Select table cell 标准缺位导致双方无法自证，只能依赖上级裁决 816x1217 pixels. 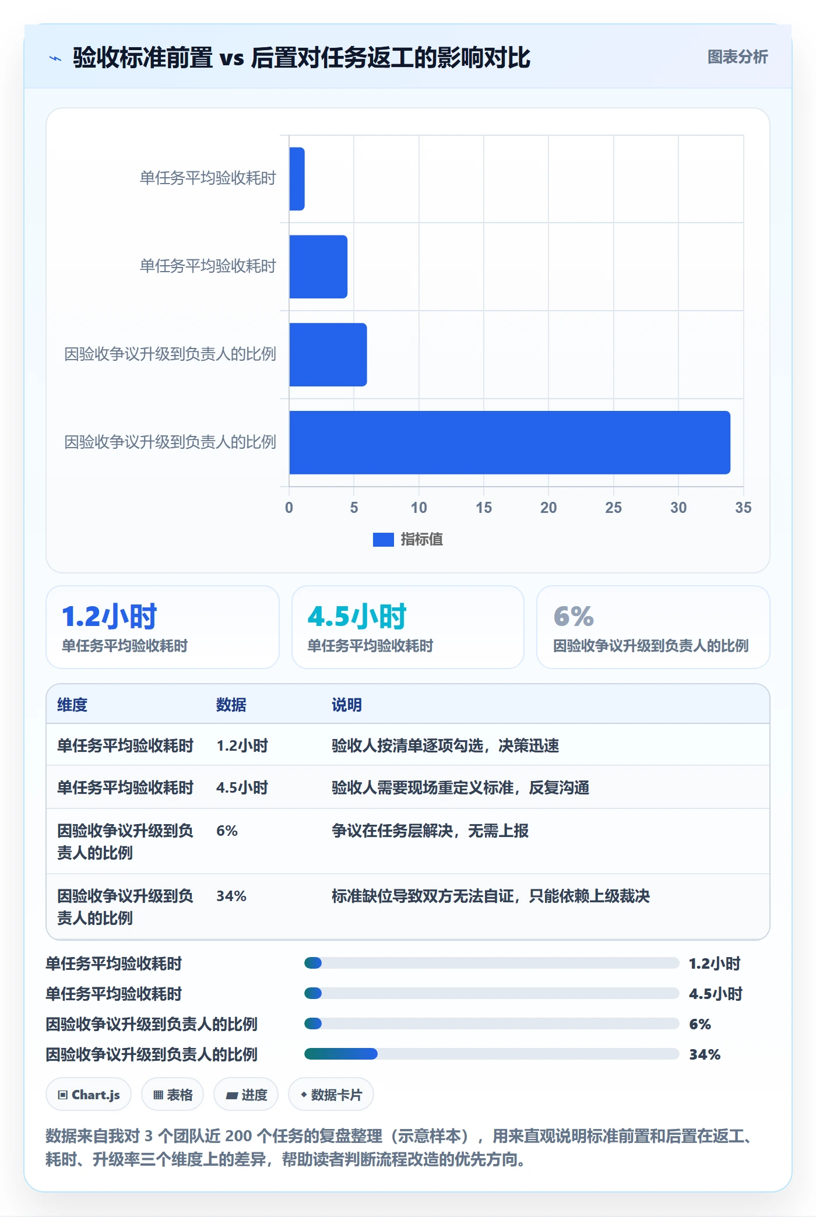491,896
